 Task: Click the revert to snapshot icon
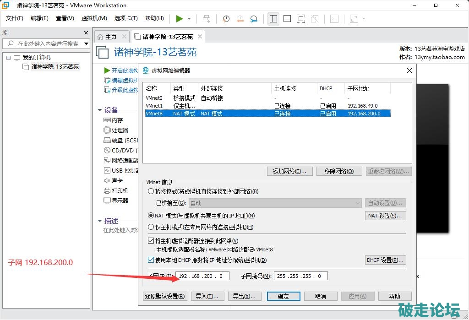pyautogui.click(x=240, y=19)
